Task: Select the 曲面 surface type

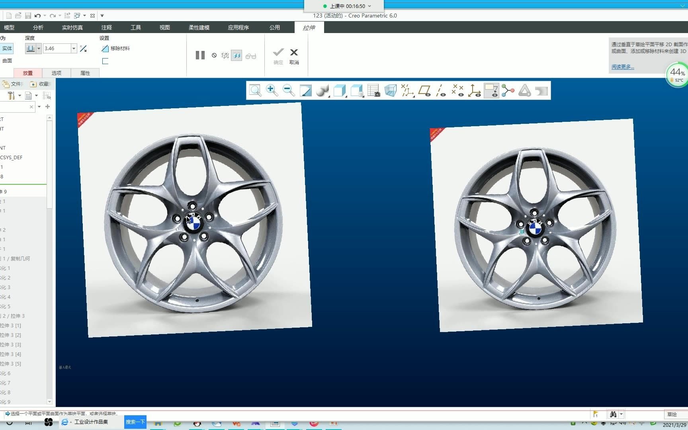Action: [x=7, y=61]
